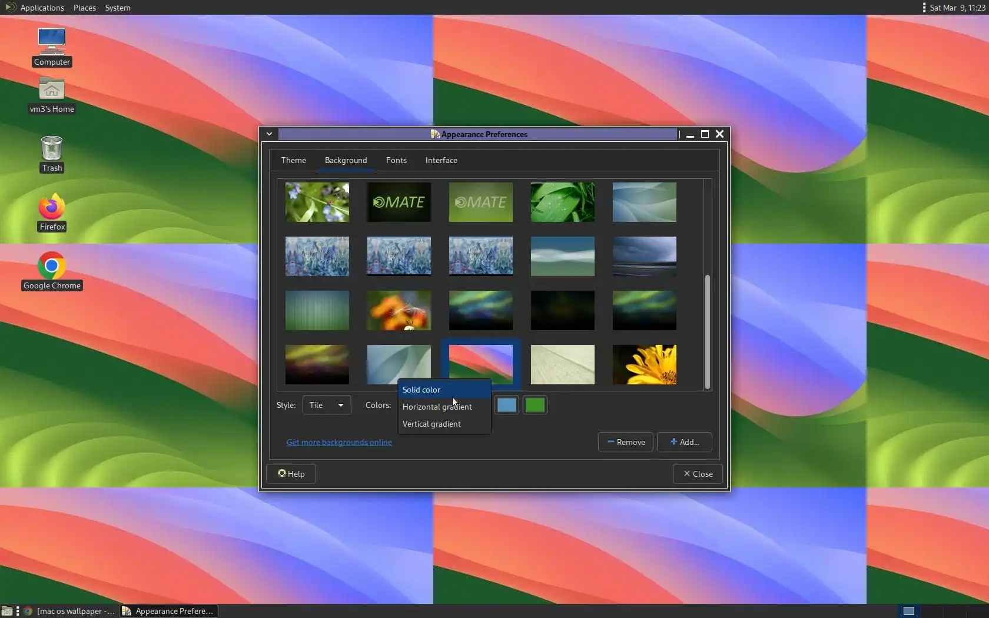The image size is (989, 618).
Task: Open the Applications menu
Action: pos(42,8)
